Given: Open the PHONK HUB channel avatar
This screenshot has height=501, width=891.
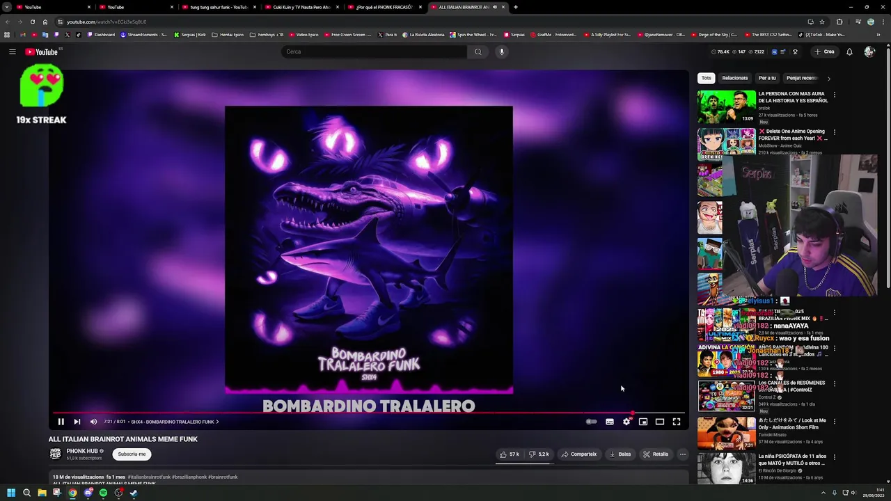Looking at the screenshot, I should click(x=55, y=454).
